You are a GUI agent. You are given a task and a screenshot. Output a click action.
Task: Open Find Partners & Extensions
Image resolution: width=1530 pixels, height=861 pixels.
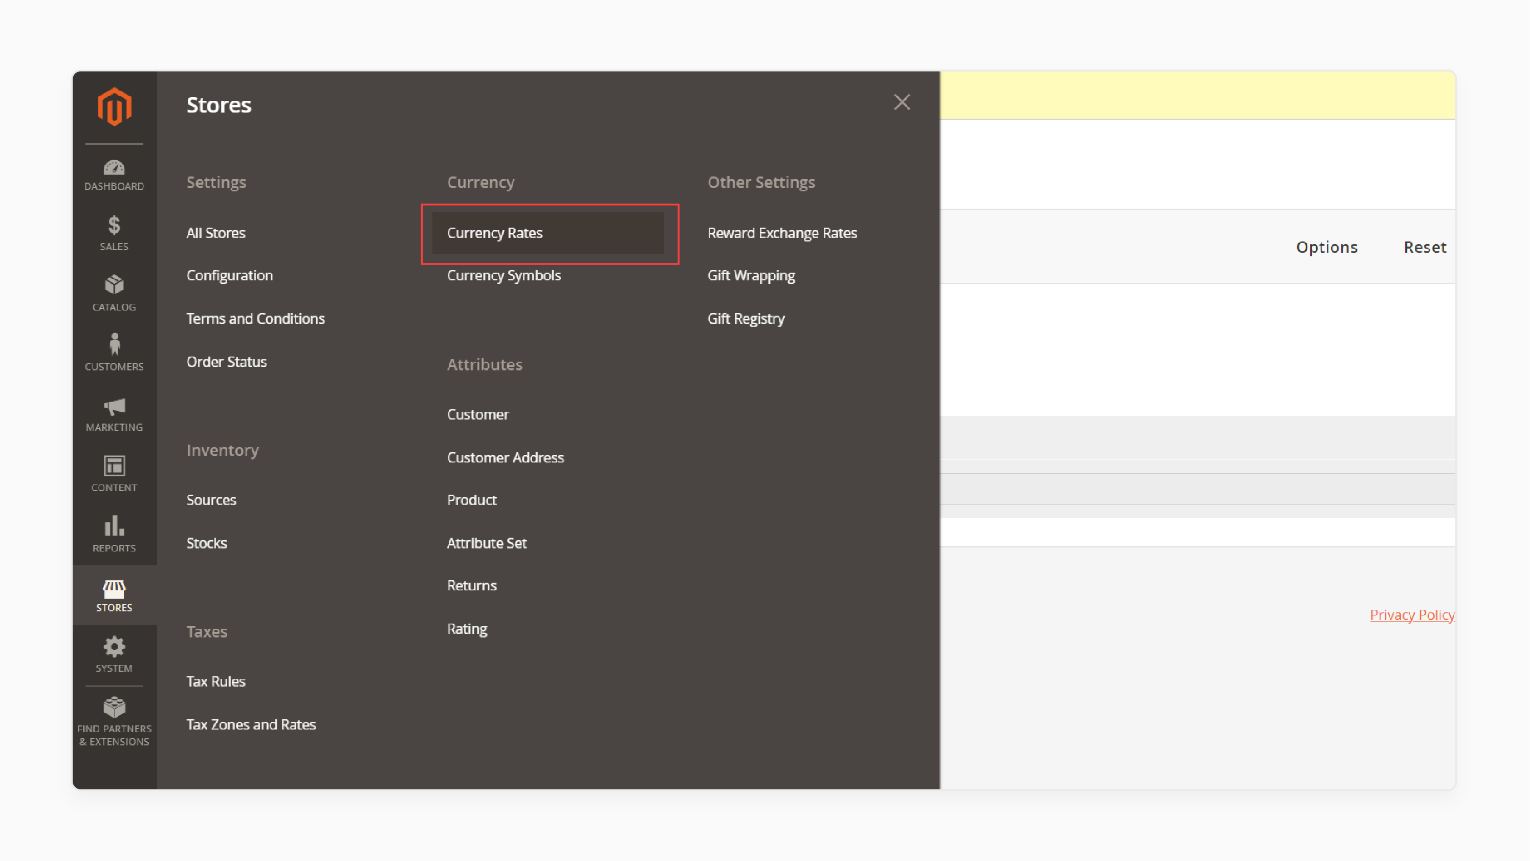click(114, 722)
